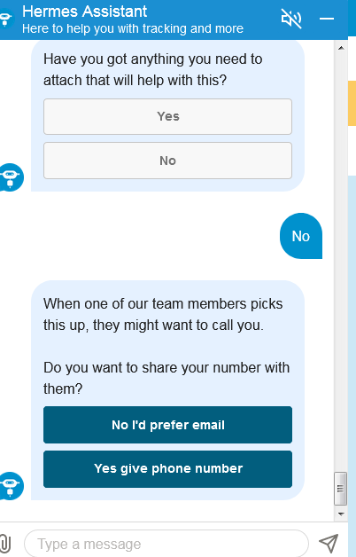Minimize the Hermes Assistant chat window
This screenshot has height=557, width=356.
pyautogui.click(x=327, y=19)
